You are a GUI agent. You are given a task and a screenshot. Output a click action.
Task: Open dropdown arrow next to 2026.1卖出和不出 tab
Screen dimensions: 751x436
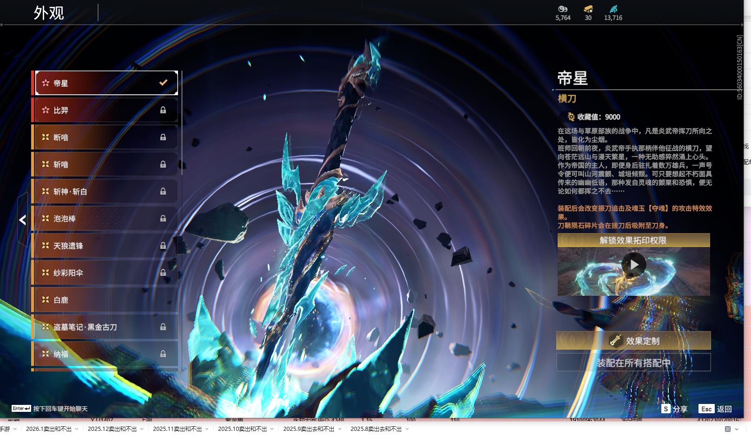point(77,429)
